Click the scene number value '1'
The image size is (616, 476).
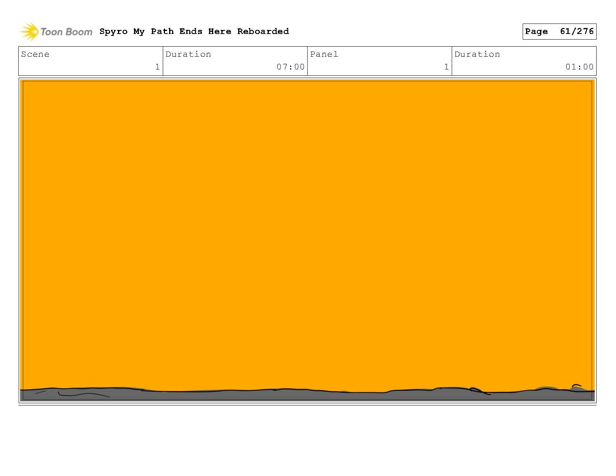pos(158,67)
